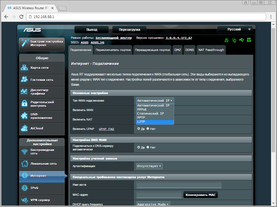Viewport: 277px width, 207px height.
Task: Open the Карта сети network map icon
Action: pos(24,68)
